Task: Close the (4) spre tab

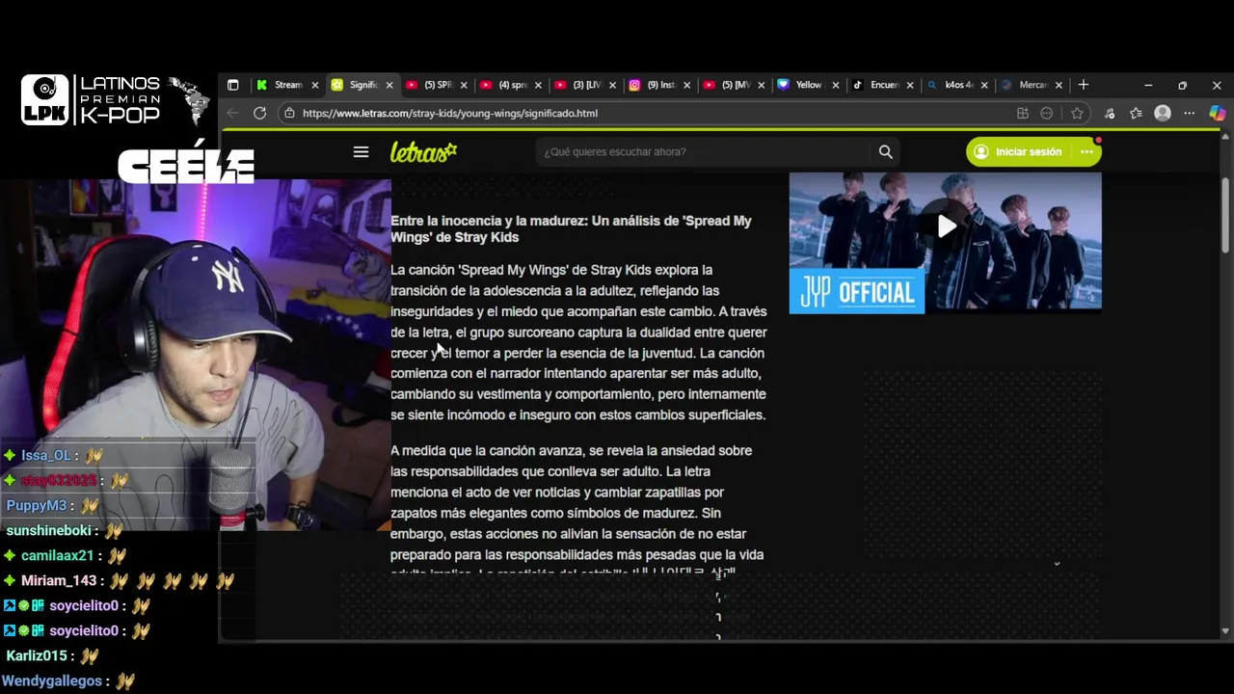Action: pos(538,85)
